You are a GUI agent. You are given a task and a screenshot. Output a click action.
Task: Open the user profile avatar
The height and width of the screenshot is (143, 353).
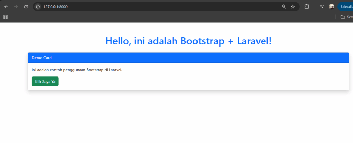[331, 7]
